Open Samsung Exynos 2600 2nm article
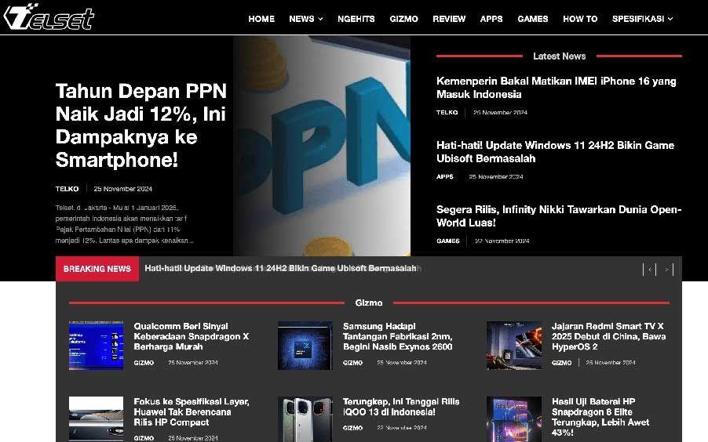The height and width of the screenshot is (442, 708). point(397,336)
